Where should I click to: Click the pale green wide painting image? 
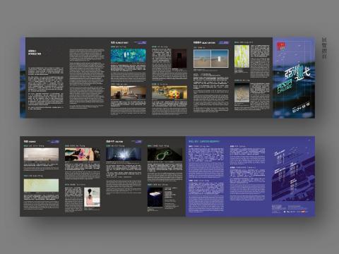(x=41, y=186)
